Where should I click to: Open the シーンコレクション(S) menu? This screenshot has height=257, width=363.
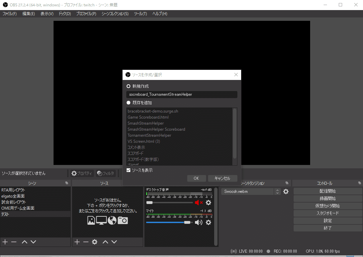tap(115, 14)
